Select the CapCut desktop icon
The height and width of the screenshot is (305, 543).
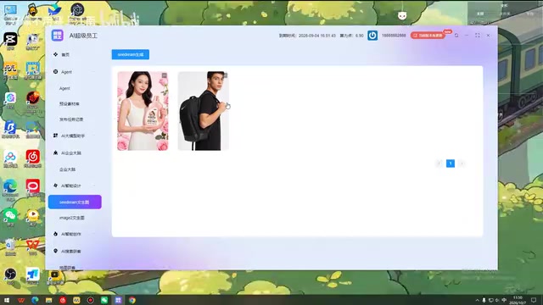coord(10,42)
